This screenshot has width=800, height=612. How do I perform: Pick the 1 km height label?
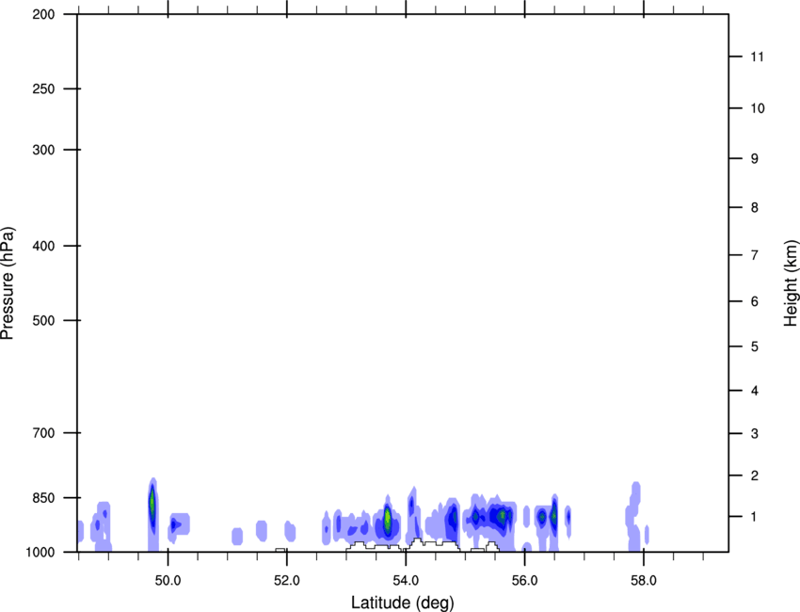pos(754,517)
